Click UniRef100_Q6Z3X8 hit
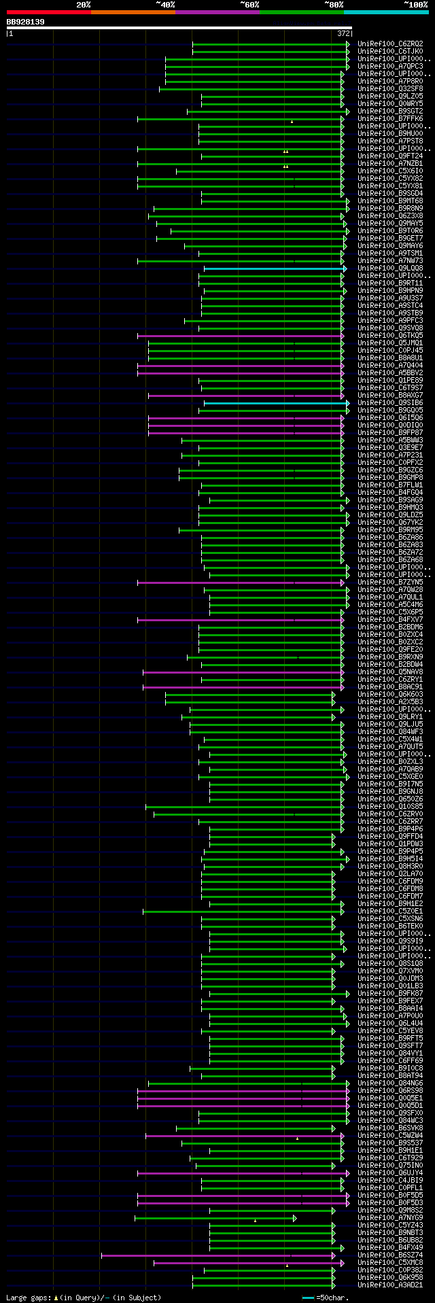435x1303 pixels. point(390,216)
